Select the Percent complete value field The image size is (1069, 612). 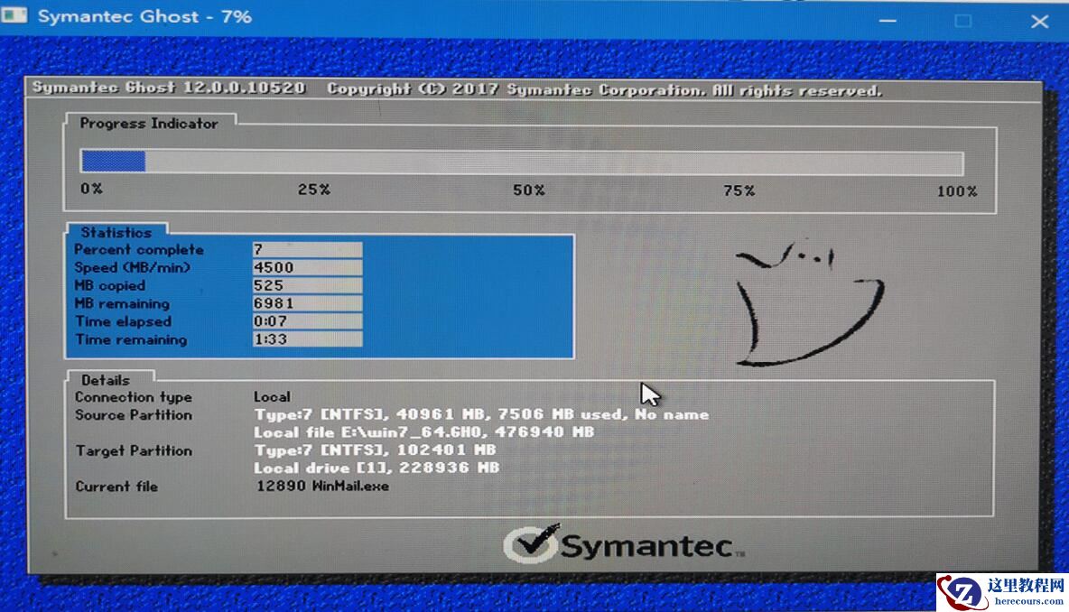pyautogui.click(x=307, y=249)
